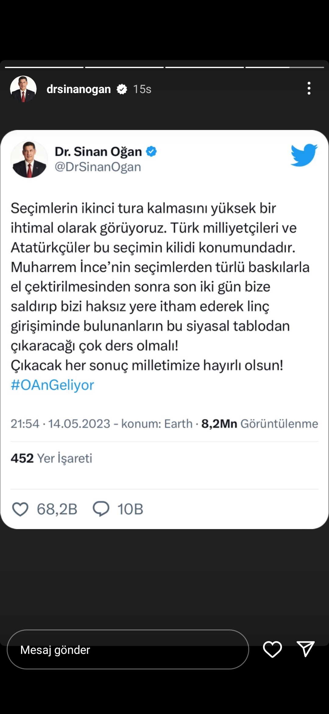Jump to the first story segment
Screen dimensions: 329x714
44,67
